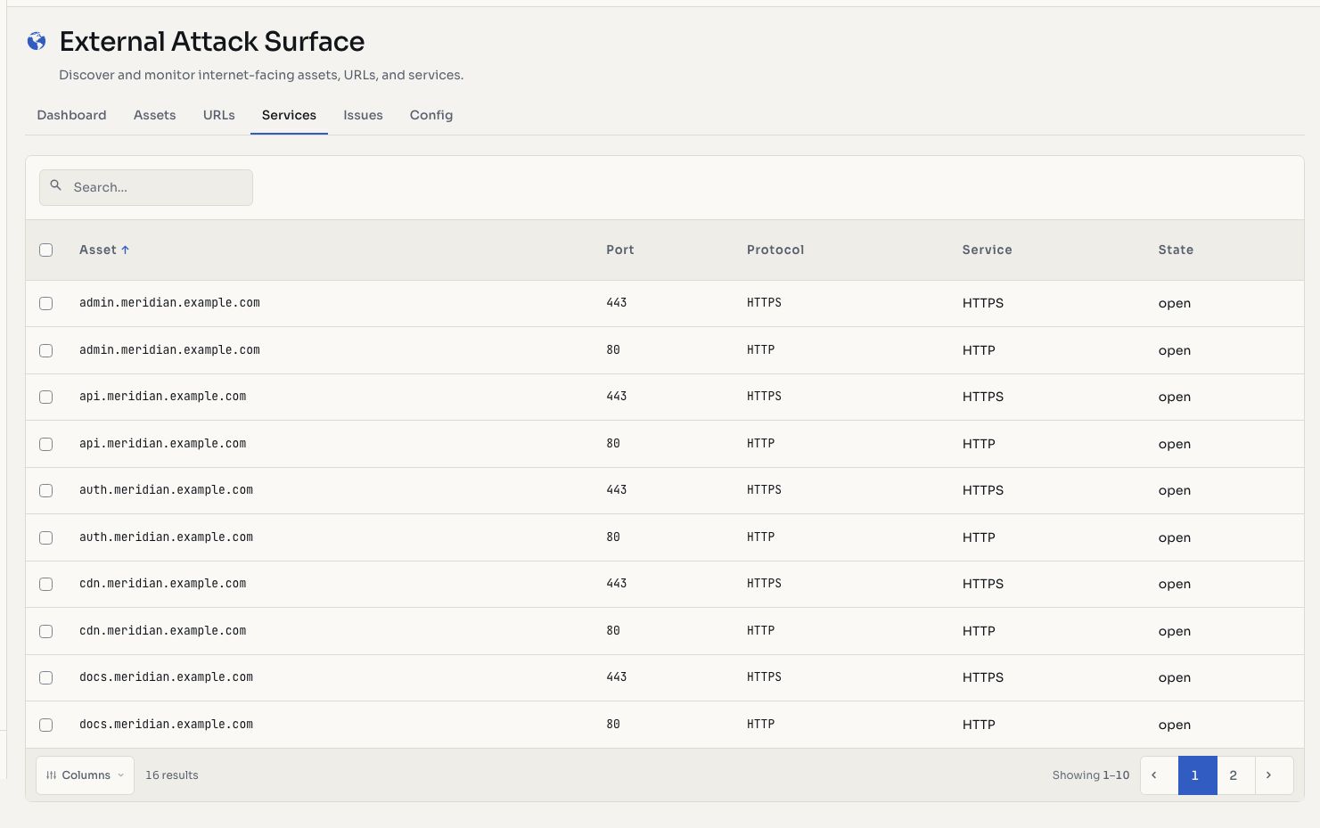1320x828 pixels.
Task: Sort by the Asset column header
Action: pos(98,250)
